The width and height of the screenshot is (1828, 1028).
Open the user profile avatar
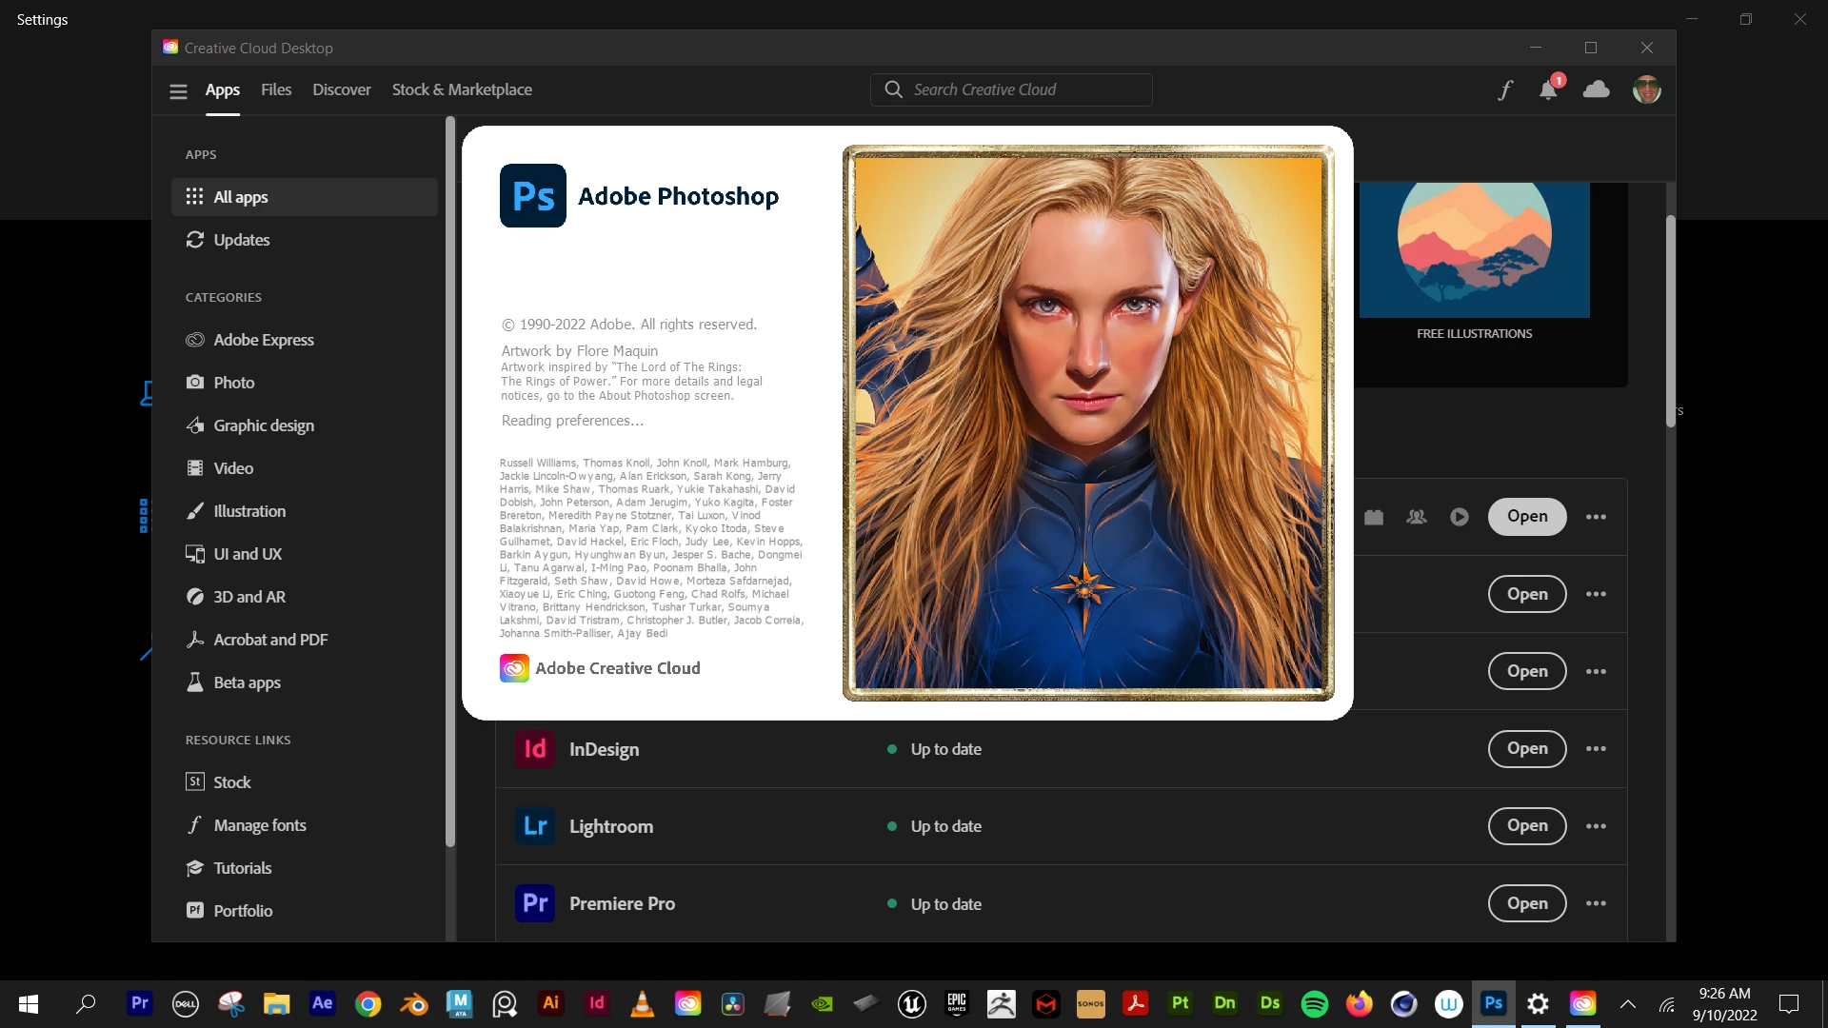(x=1646, y=90)
